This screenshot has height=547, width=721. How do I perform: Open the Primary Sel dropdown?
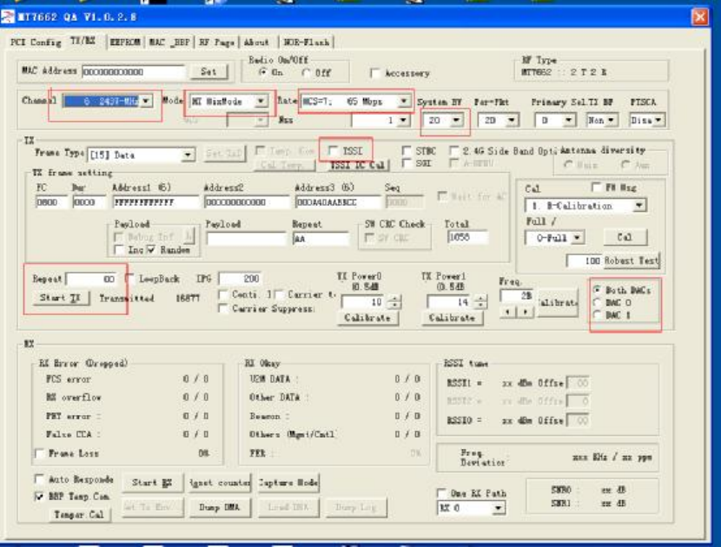pyautogui.click(x=569, y=121)
